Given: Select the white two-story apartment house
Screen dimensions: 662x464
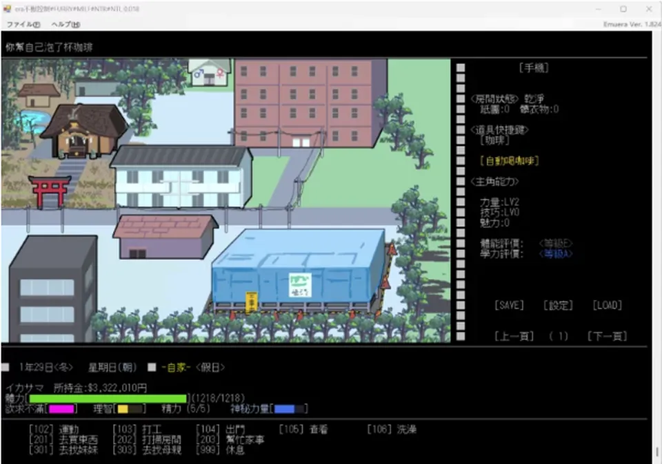Looking at the screenshot, I should click(181, 176).
